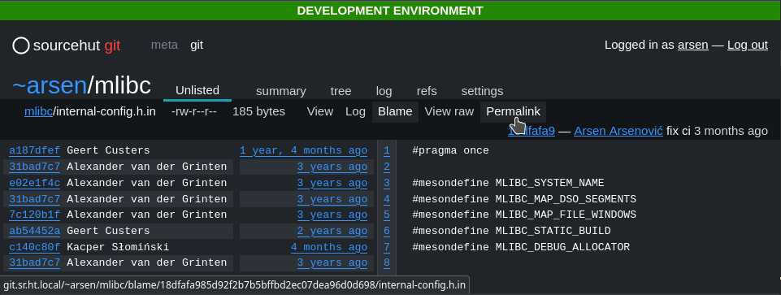Image resolution: width=781 pixels, height=295 pixels.
Task: Open the ~arsen owner page from the repository title
Action: pyautogui.click(x=50, y=85)
